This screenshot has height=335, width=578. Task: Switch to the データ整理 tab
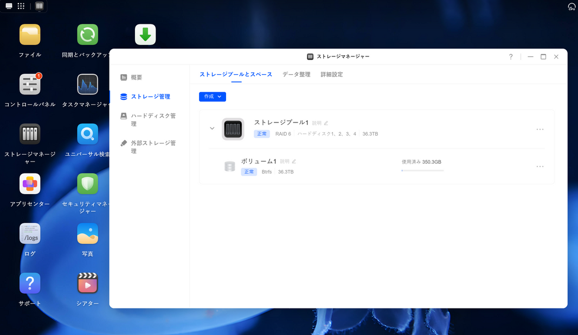296,74
